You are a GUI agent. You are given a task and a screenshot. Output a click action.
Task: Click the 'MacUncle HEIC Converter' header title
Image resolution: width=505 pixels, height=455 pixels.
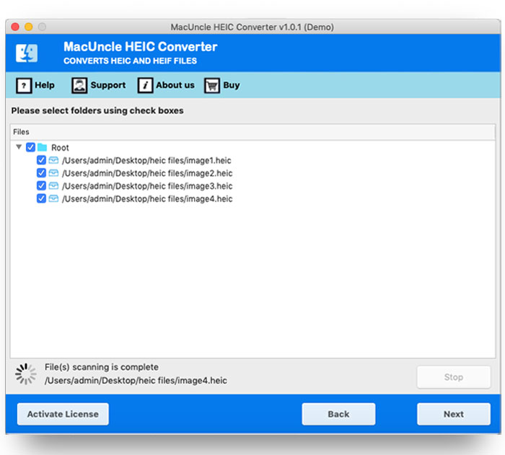point(141,47)
